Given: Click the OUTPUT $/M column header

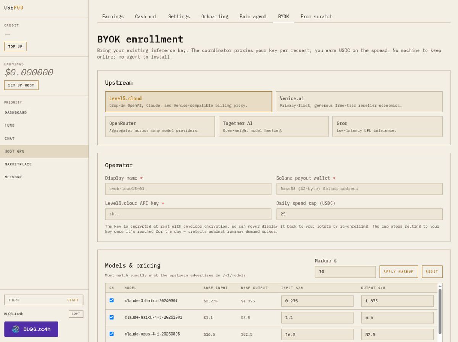Looking at the screenshot, I should tap(373, 288).
